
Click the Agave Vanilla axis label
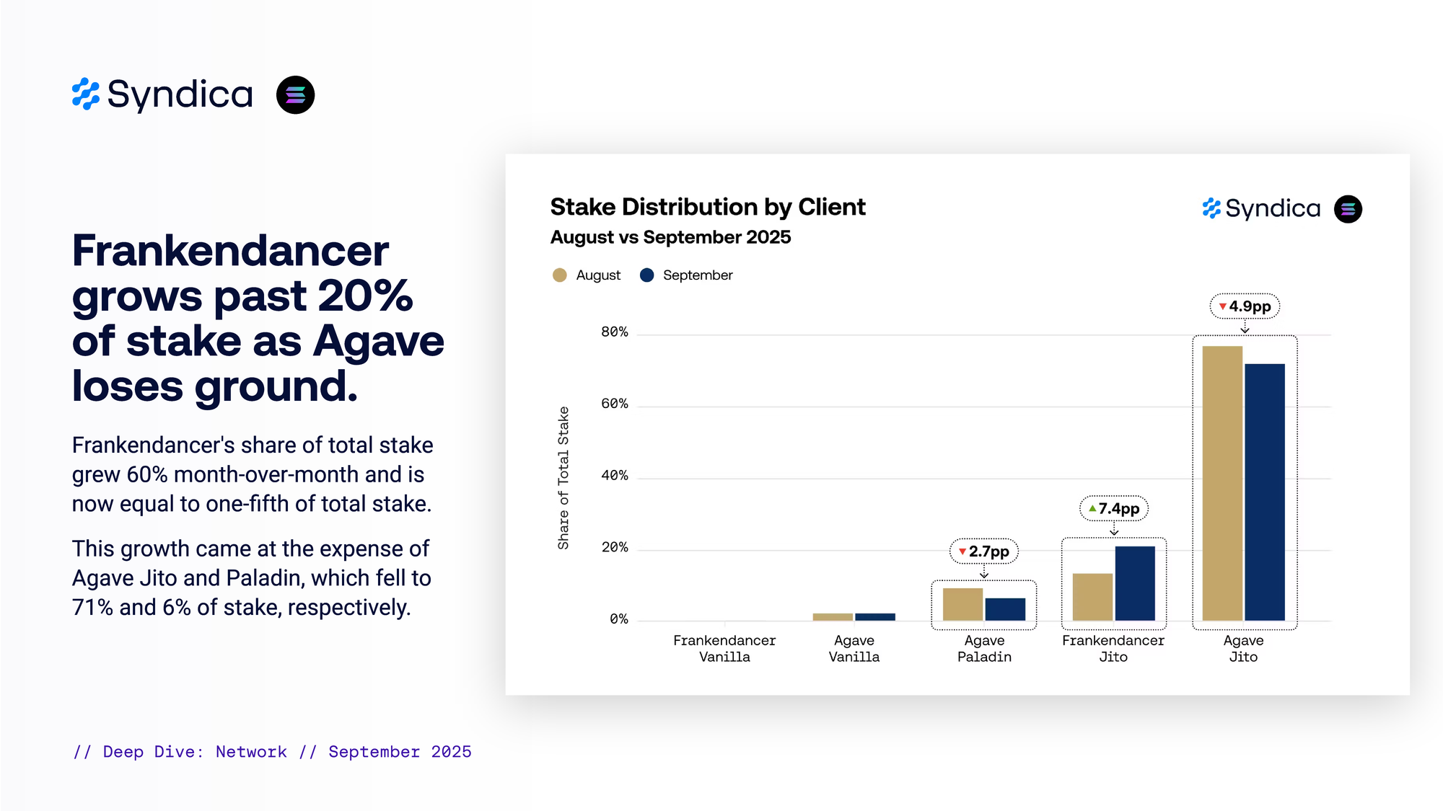(x=854, y=648)
